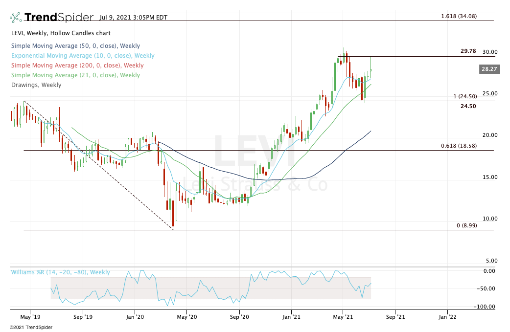Click the -100.00 Williams %R axis value
Viewport: 510px width, 332px height.
(485, 307)
